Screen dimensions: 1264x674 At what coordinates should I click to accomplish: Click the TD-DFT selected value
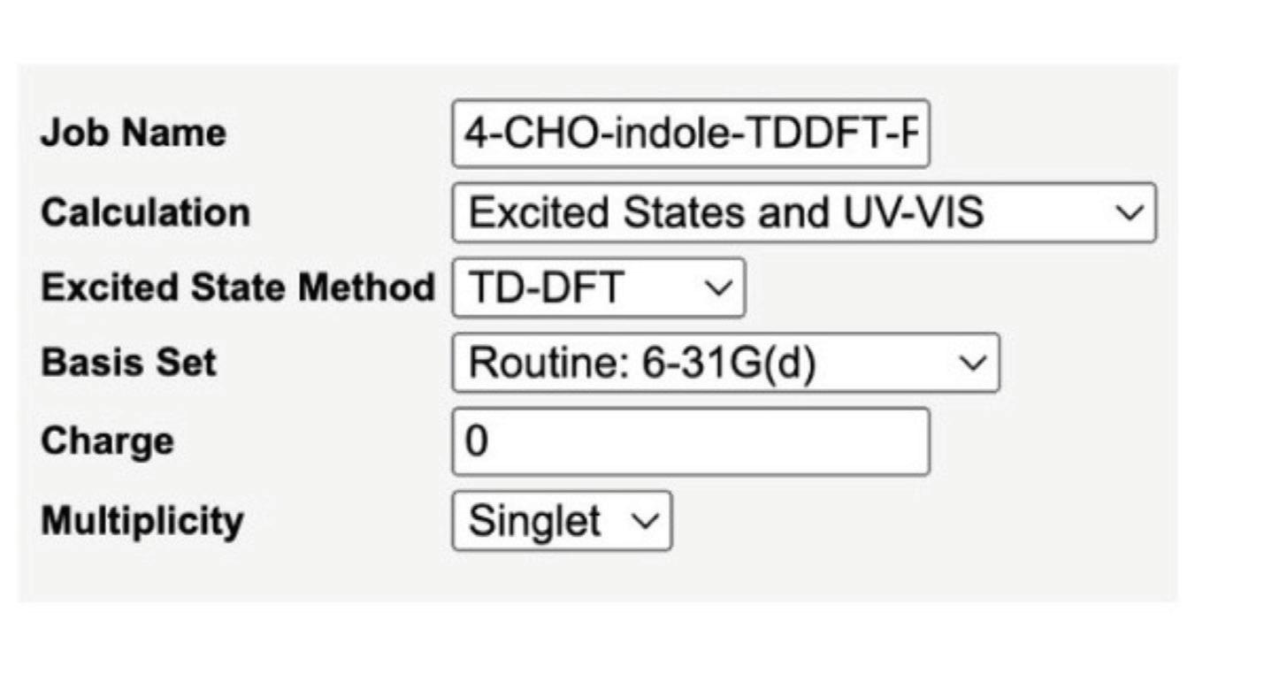(x=545, y=287)
